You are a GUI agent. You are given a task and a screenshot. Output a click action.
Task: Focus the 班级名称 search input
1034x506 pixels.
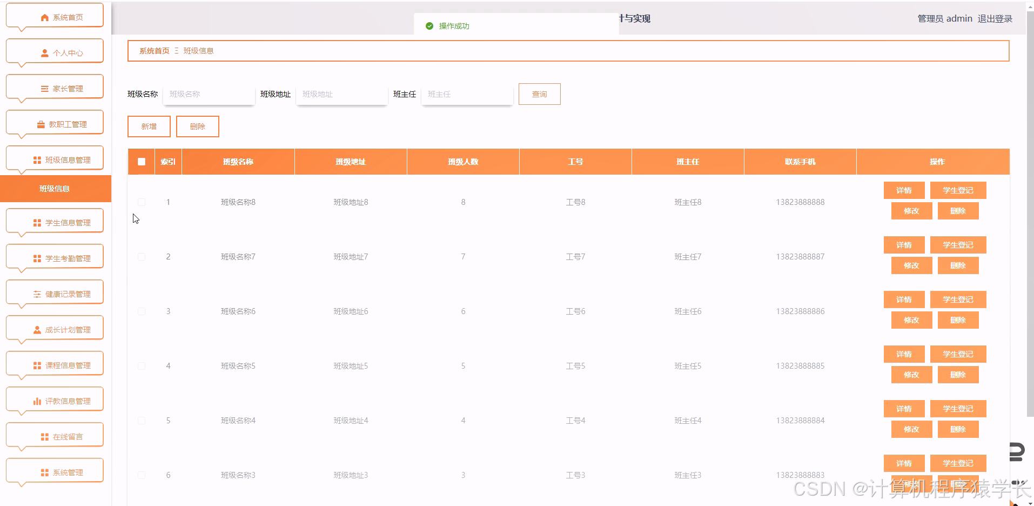click(209, 94)
